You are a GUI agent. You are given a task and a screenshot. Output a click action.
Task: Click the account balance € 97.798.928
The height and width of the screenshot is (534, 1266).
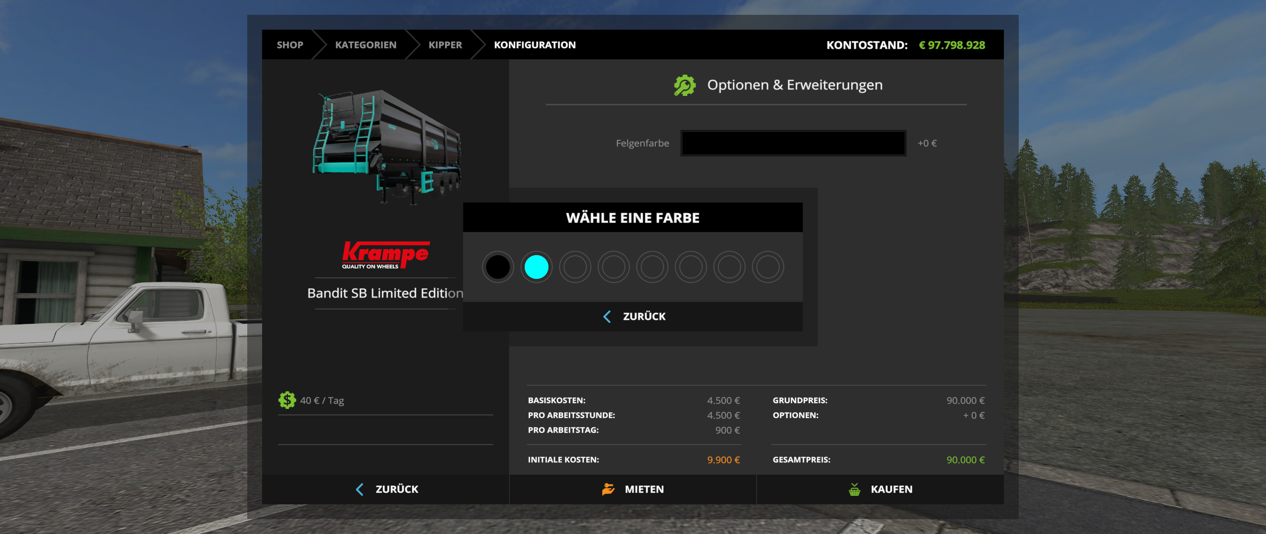tap(951, 45)
